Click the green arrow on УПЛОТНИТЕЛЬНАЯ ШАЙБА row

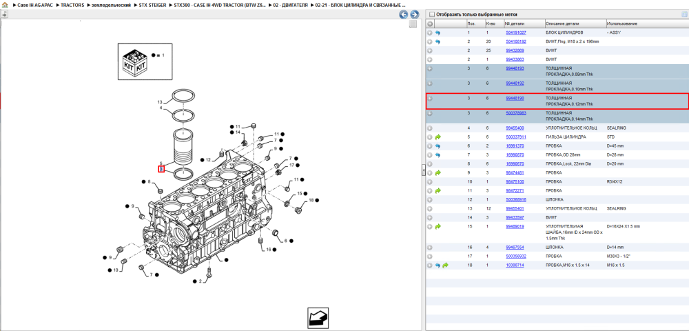point(438,226)
